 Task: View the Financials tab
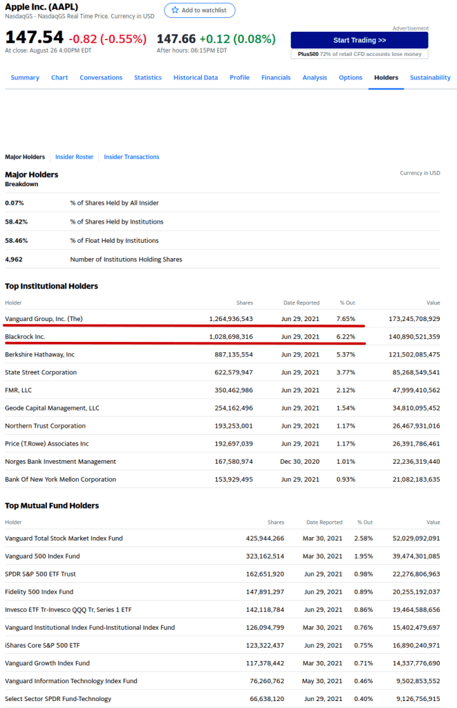pos(276,78)
